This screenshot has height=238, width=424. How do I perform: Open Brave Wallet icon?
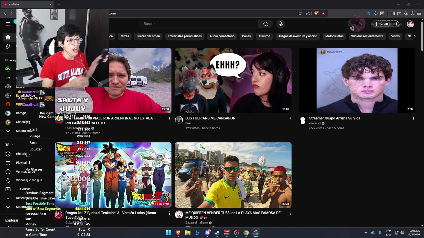pos(399,13)
